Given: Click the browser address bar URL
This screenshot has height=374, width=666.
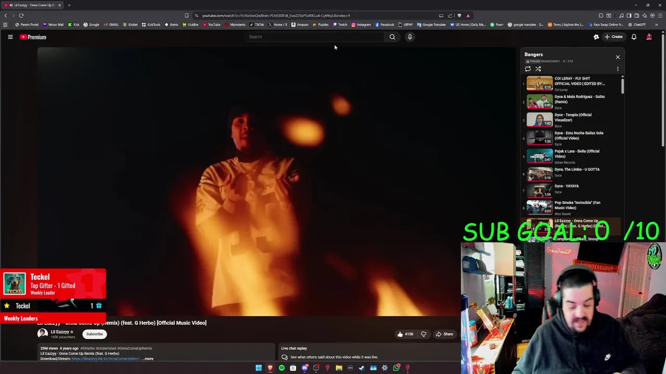Looking at the screenshot, I should click(x=276, y=16).
